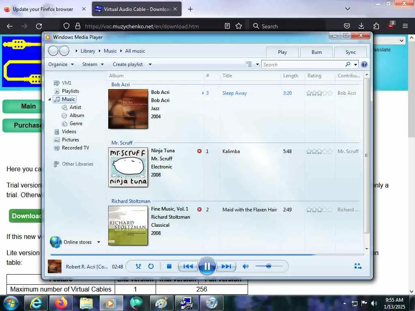This screenshot has width=415, height=311.
Task: Click Create playlist button
Action: [x=128, y=64]
